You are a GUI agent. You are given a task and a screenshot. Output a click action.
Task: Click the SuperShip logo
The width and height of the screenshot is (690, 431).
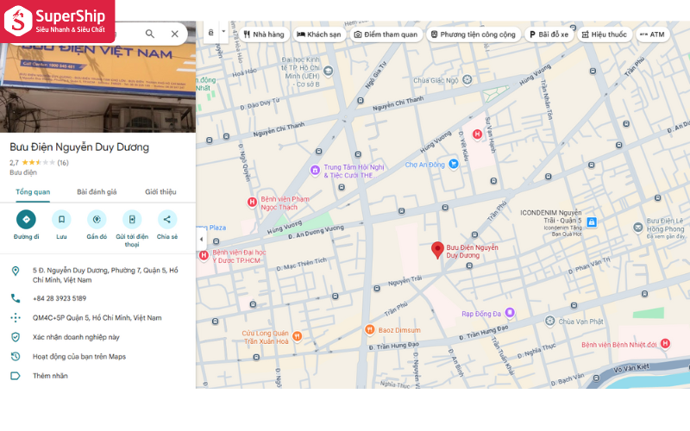57,21
